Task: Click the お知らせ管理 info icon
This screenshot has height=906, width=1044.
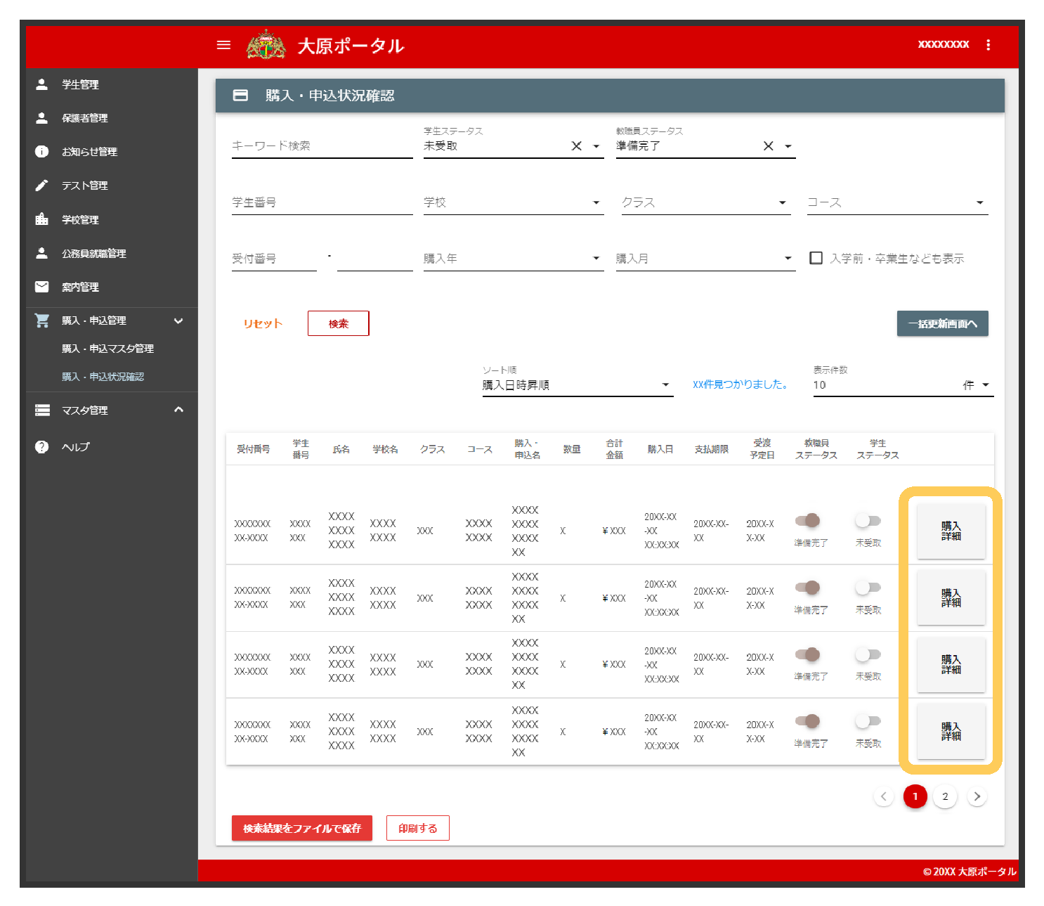Action: pos(42,152)
